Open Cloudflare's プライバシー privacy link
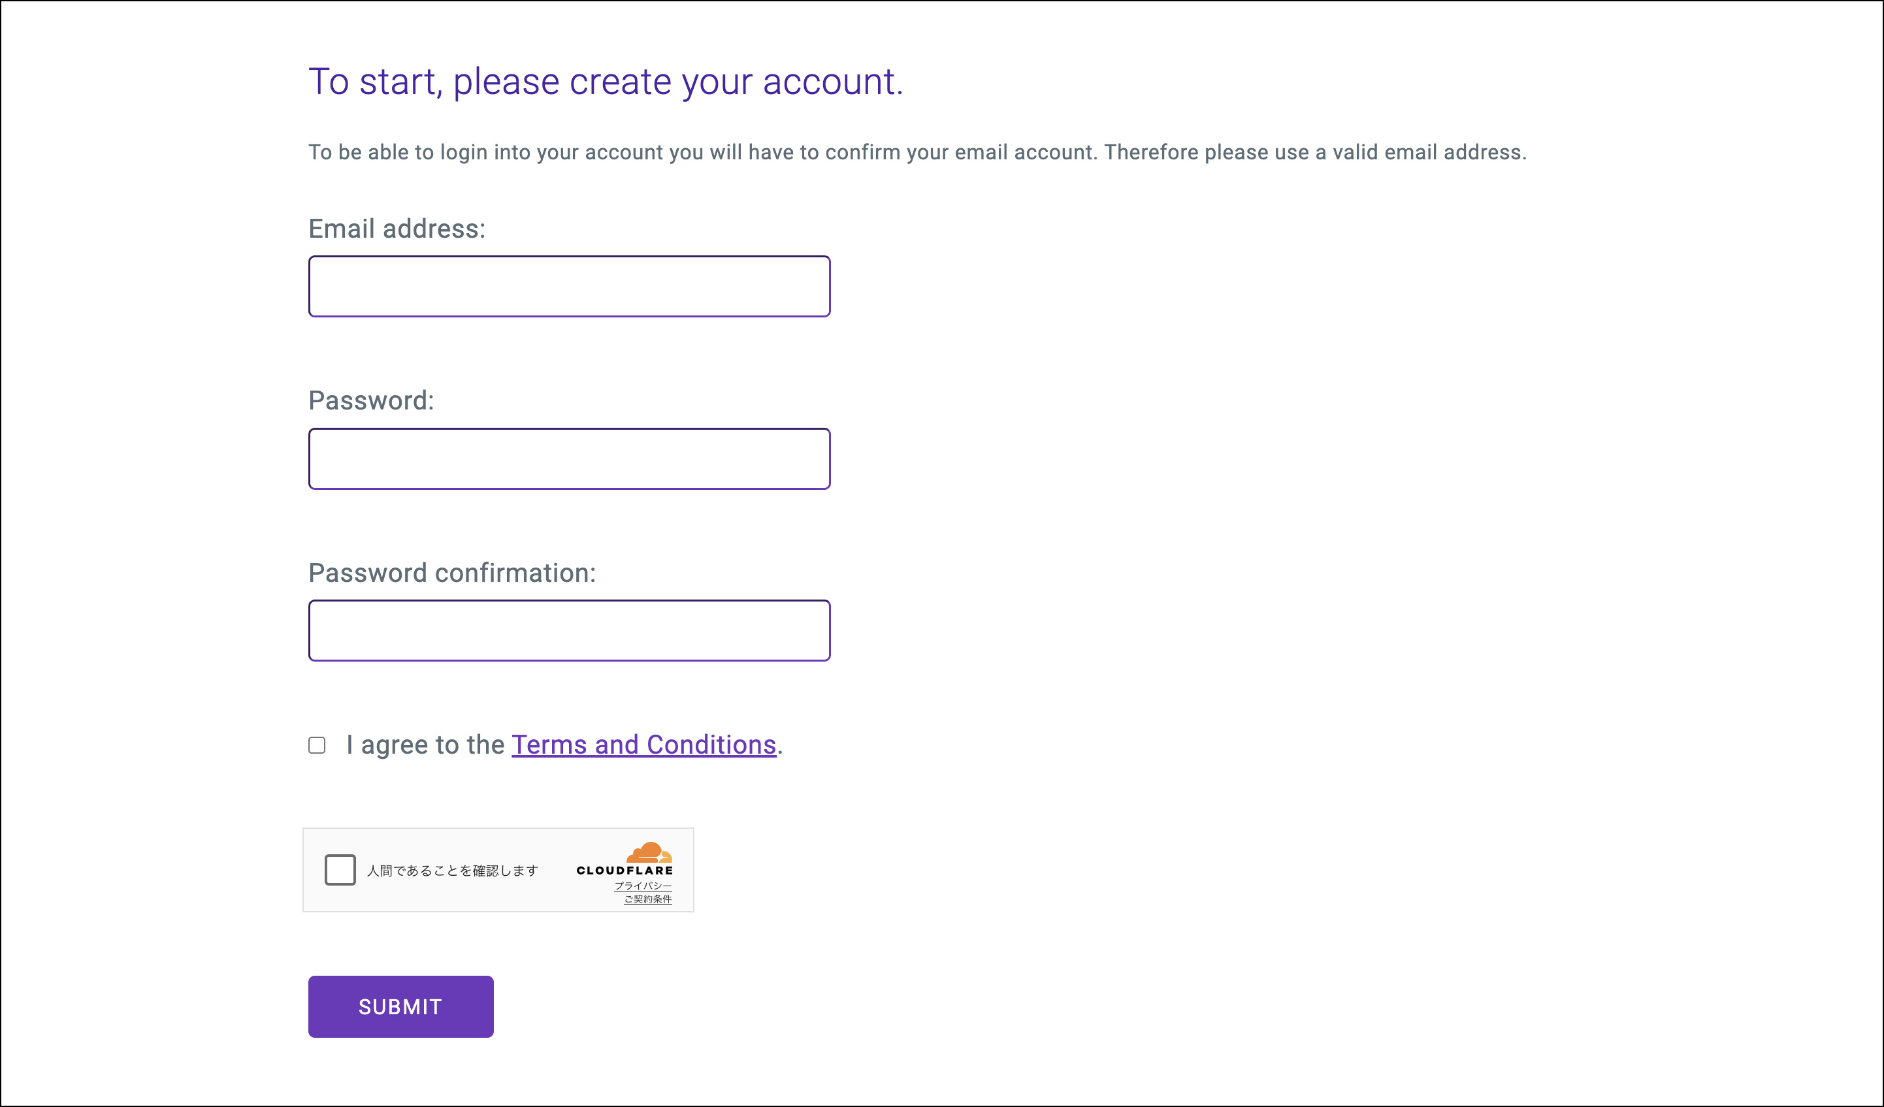 tap(643, 886)
